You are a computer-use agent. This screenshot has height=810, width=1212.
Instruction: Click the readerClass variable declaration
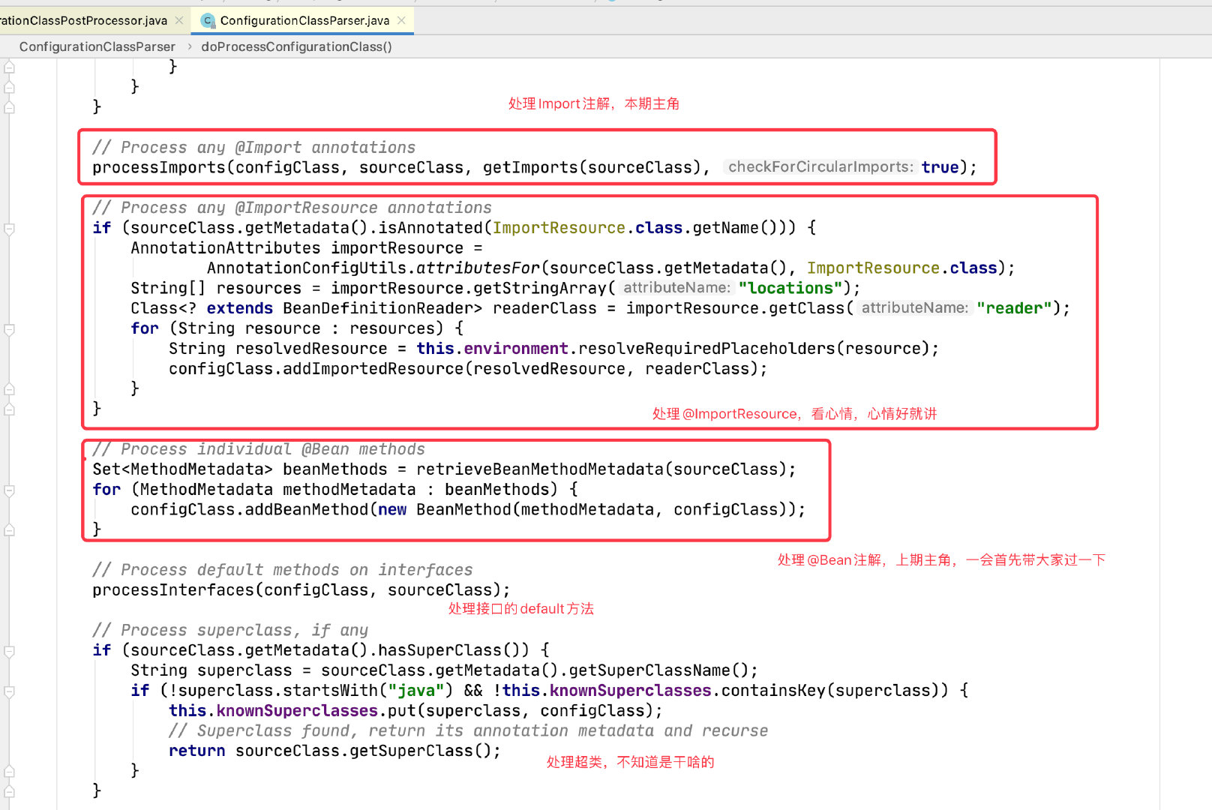point(544,308)
